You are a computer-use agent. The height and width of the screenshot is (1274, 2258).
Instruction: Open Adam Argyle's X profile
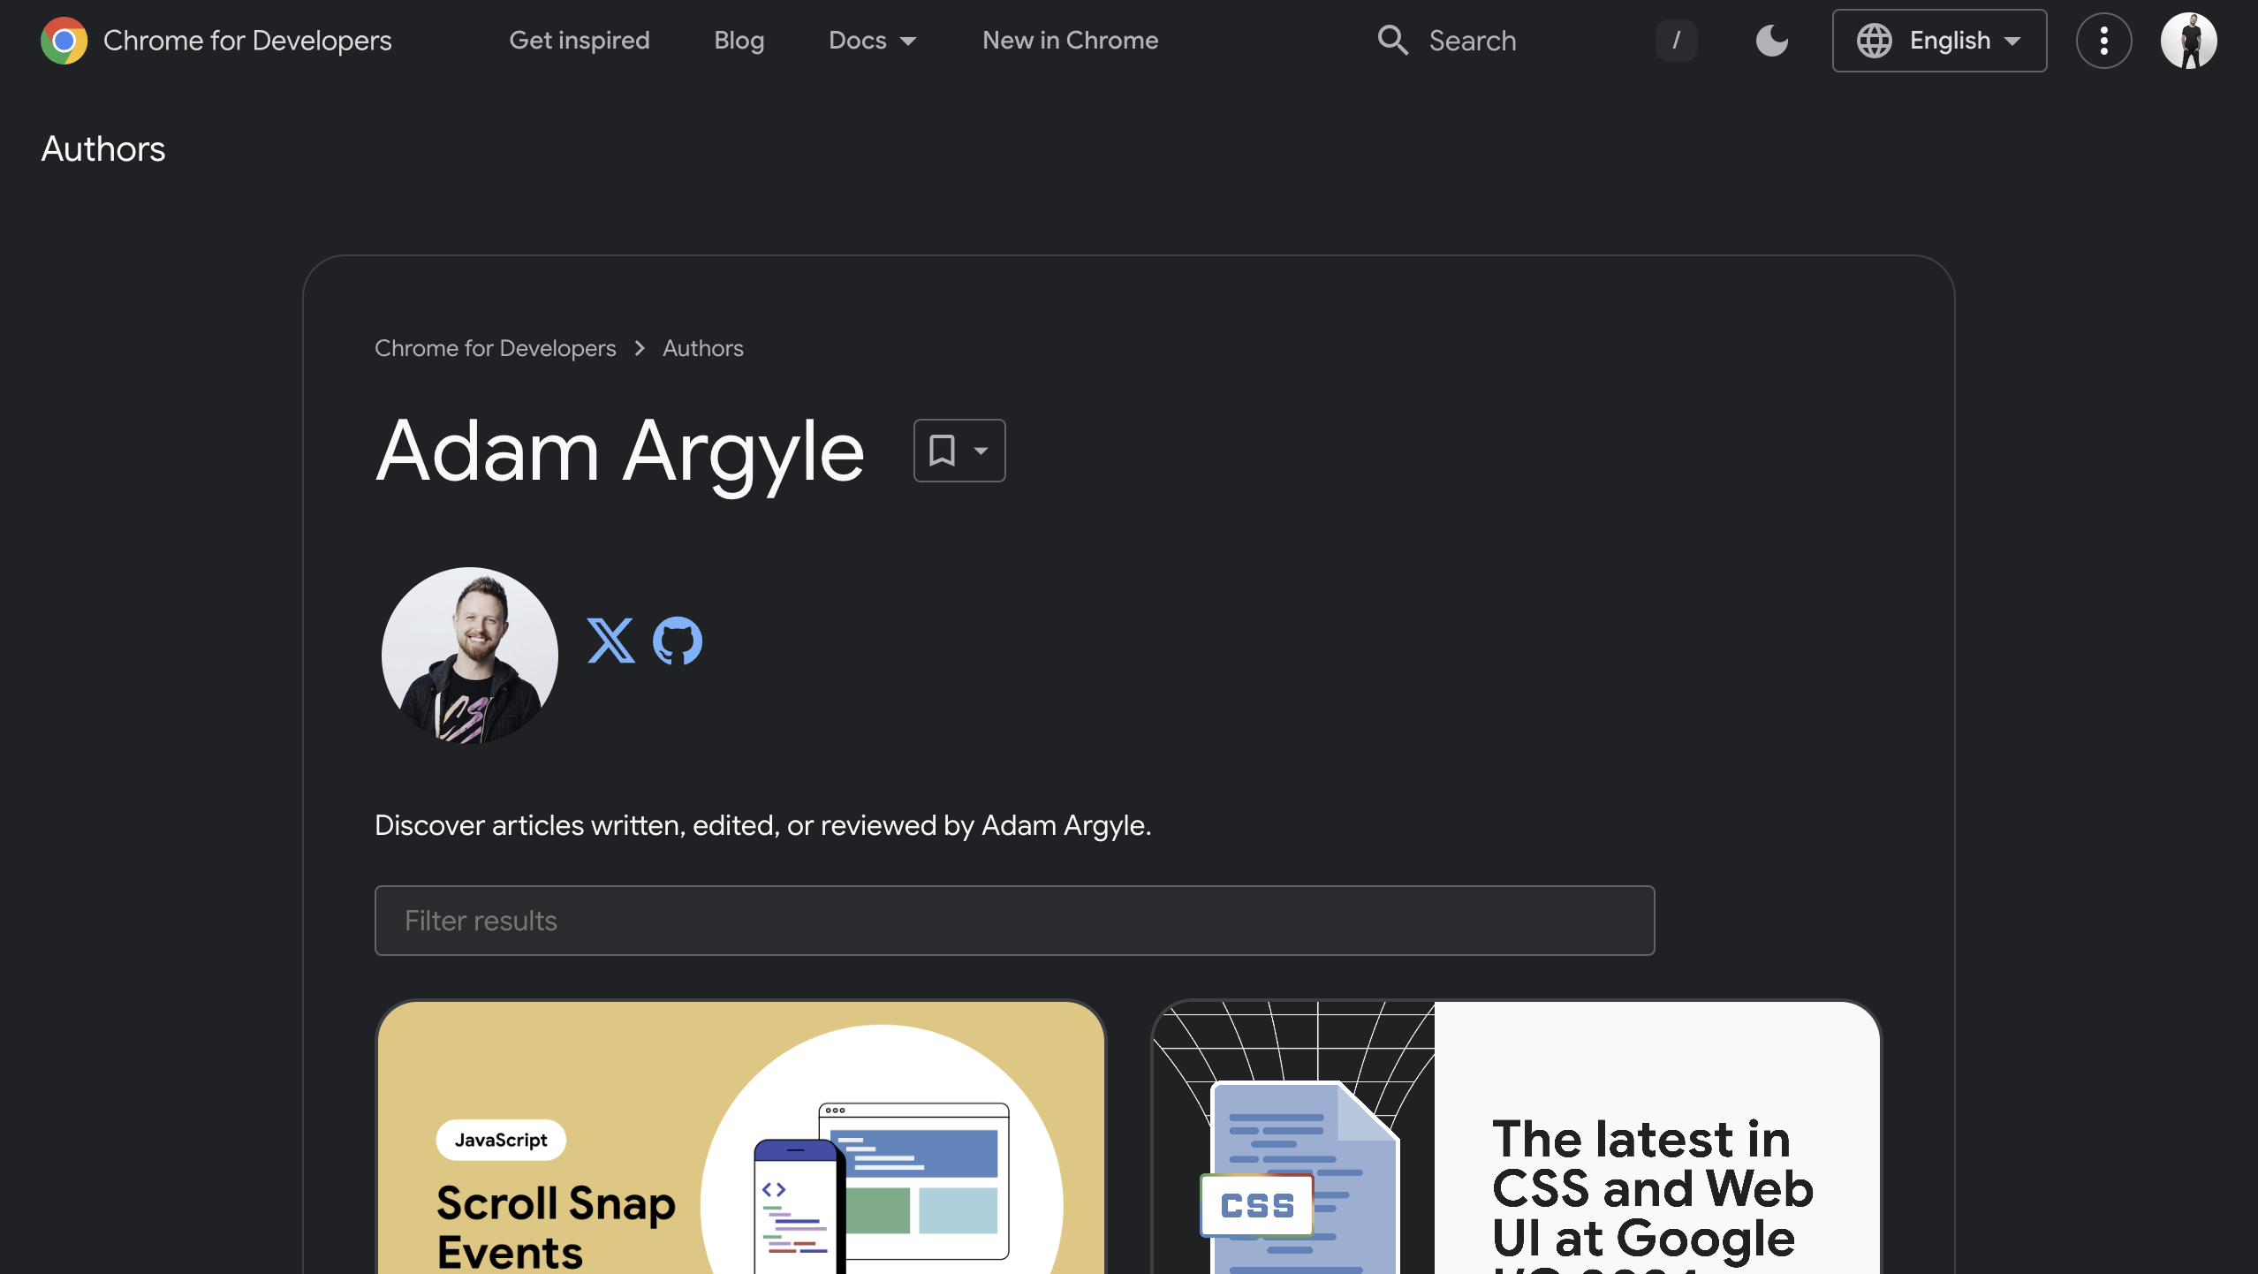(x=611, y=640)
